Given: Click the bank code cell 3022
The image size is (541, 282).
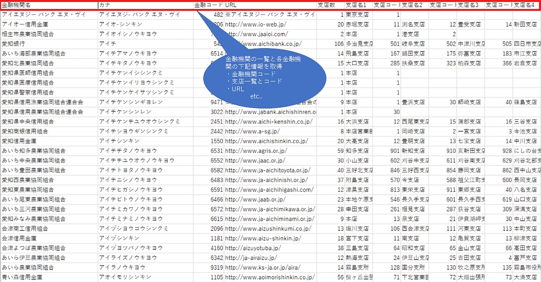Looking at the screenshot, I should [209, 112].
